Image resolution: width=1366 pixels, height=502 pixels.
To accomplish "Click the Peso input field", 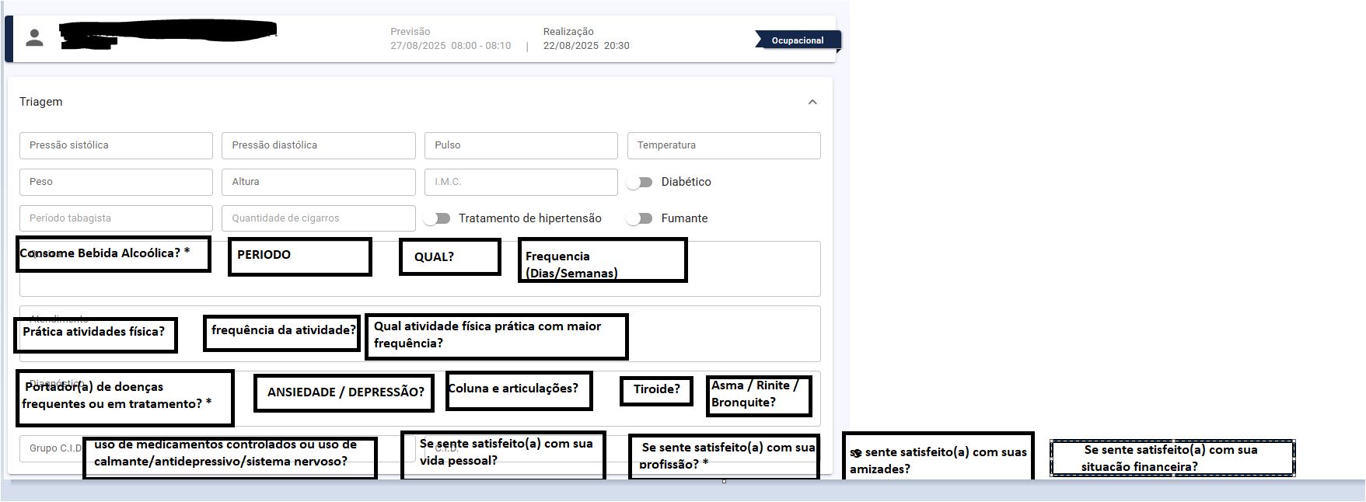I will click(x=116, y=182).
